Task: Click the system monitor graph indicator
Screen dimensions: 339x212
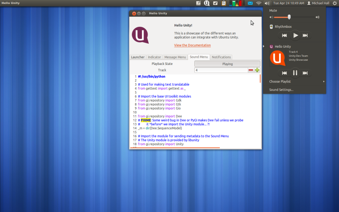Action: 237,3
